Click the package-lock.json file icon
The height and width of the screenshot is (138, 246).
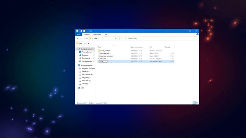(x=99, y=56)
